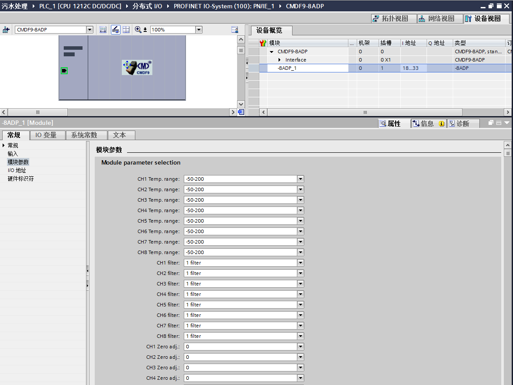Open the CH1 Temp. range dropdown
Viewport: 513px width, 385px height.
300,179
